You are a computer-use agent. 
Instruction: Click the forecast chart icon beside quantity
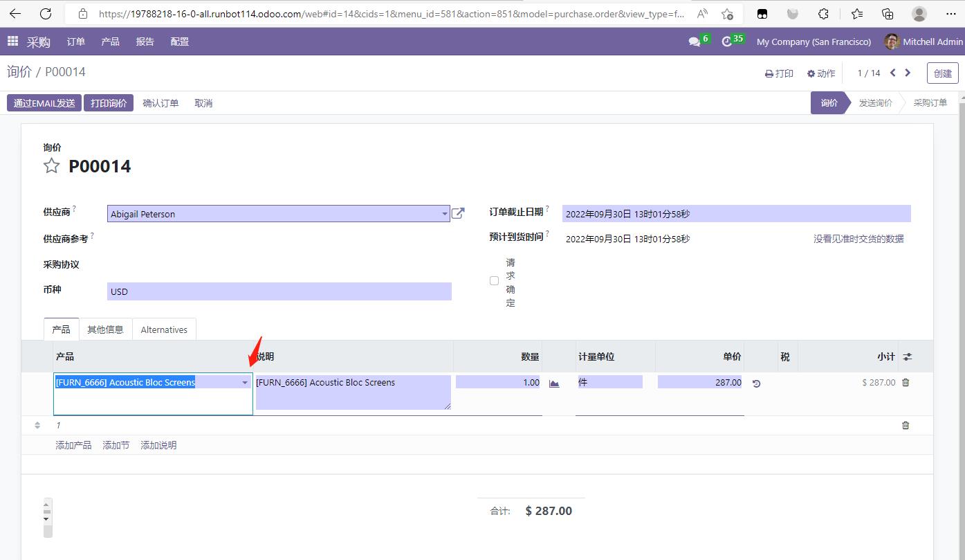tap(554, 383)
